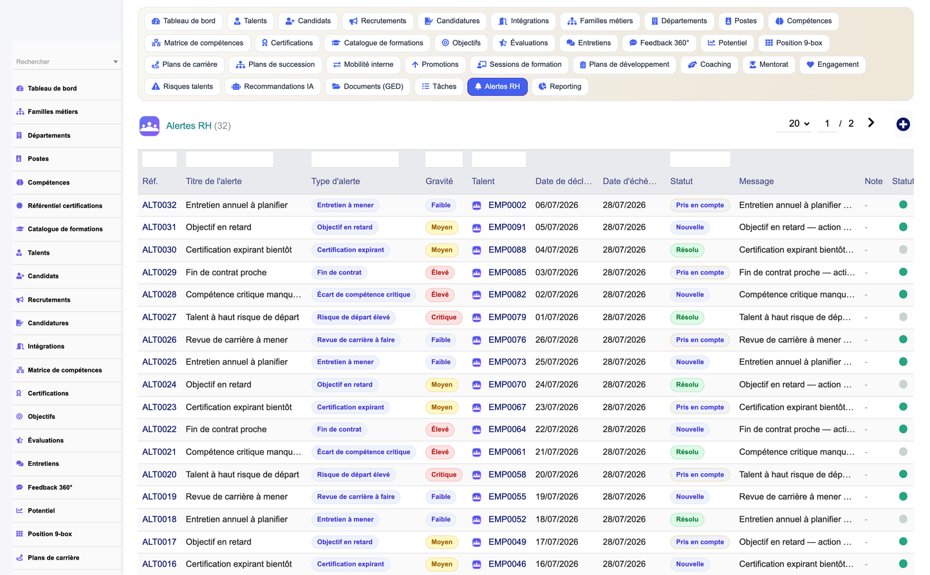Click the Catalogue de formations sidebar icon
Image resolution: width=930 pixels, height=575 pixels.
pyautogui.click(x=19, y=229)
